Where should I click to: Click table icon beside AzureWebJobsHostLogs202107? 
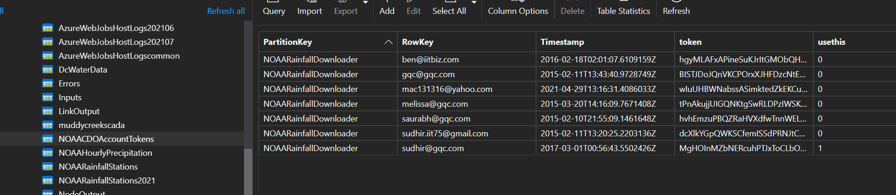click(x=48, y=42)
